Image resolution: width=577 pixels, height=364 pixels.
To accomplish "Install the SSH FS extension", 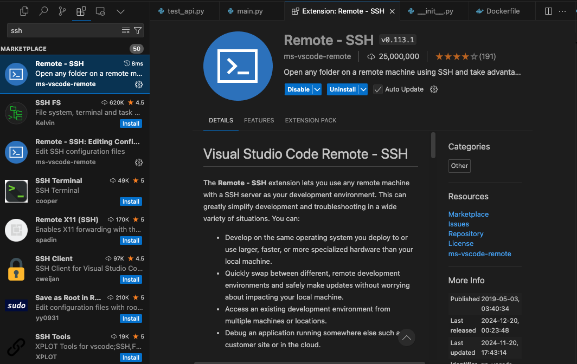I will [x=131, y=123].
